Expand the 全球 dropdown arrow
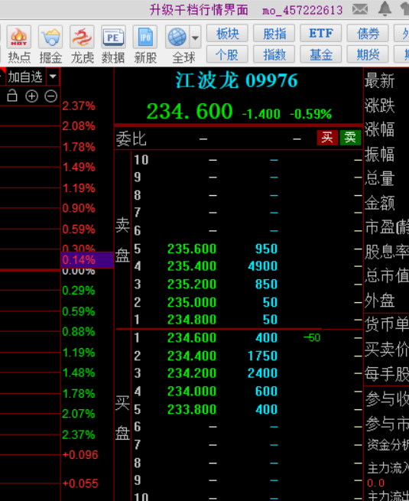Image resolution: width=409 pixels, height=501 pixels. (195, 37)
